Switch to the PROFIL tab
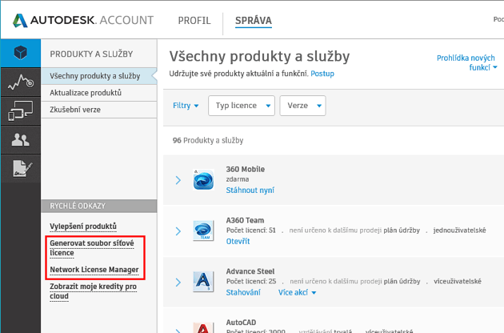 [x=194, y=21]
